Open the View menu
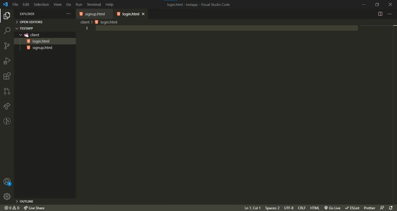The width and height of the screenshot is (397, 211). [x=58, y=4]
